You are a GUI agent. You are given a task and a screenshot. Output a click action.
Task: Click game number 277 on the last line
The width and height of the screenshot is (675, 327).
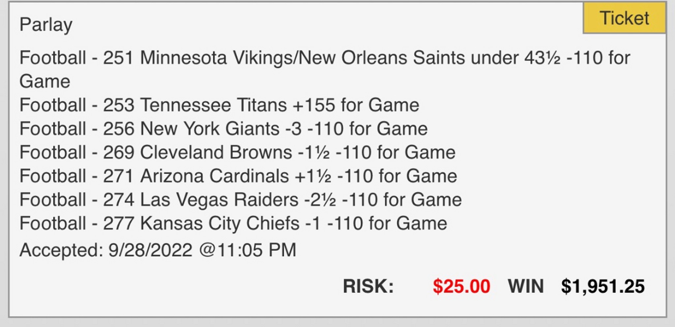(118, 223)
